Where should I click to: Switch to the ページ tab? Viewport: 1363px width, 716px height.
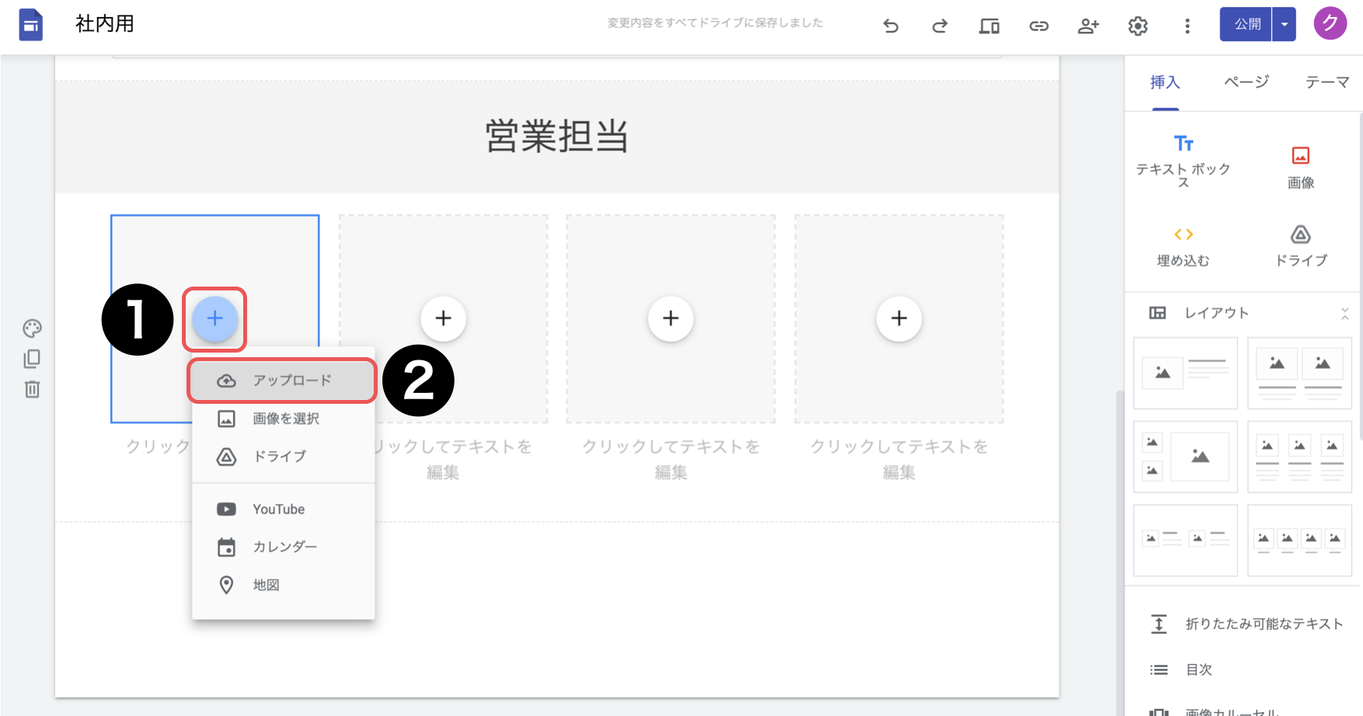[1246, 82]
